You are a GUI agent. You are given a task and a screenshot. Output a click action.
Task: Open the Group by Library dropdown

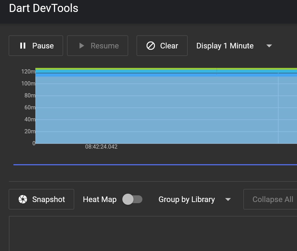195,199
